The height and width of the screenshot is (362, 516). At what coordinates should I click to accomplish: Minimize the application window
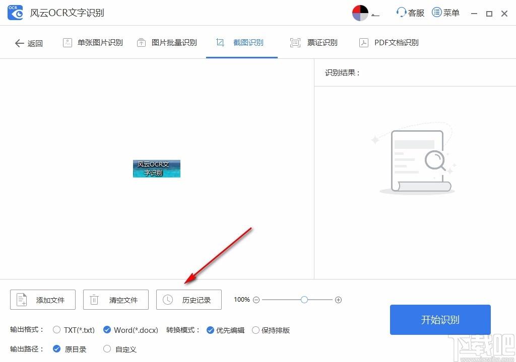pyautogui.click(x=474, y=14)
